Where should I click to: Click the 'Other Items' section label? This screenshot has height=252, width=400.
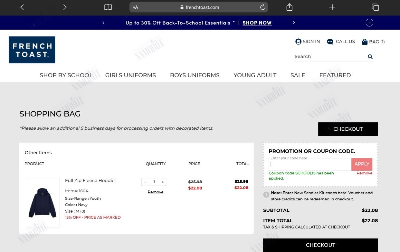point(38,153)
